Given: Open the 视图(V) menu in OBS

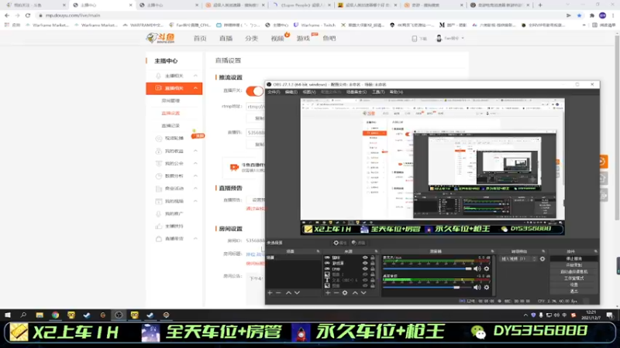Looking at the screenshot, I should [x=309, y=92].
